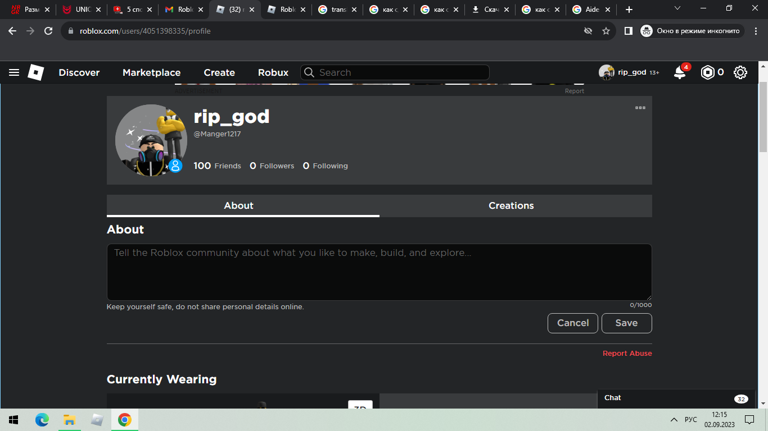Click the Report Abuse link

pos(627,354)
